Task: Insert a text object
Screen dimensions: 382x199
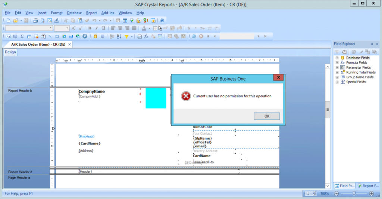Action: [8, 36]
